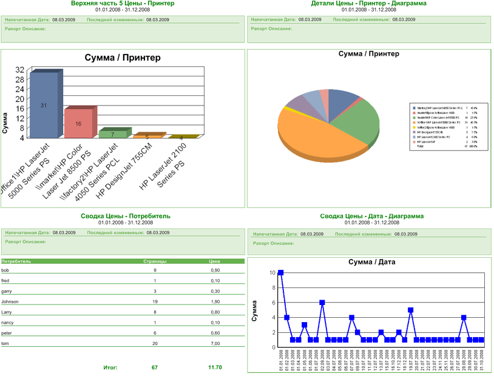Click the "Цена" column header
Screen dimensions: 494x376
pos(215,261)
